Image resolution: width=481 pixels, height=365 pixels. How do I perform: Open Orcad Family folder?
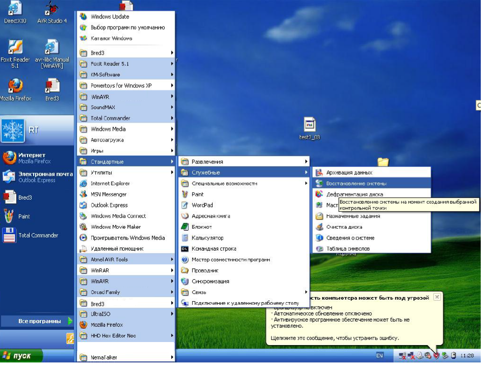click(x=126, y=292)
